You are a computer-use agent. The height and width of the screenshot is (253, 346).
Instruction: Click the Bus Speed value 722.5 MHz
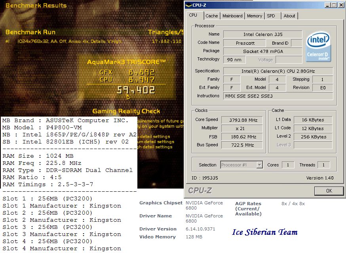pyautogui.click(x=242, y=145)
